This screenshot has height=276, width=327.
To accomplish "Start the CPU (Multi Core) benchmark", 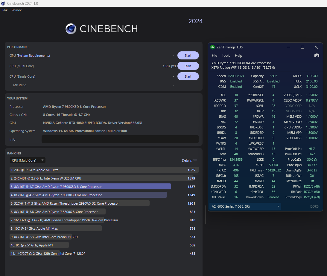I will point(188,66).
